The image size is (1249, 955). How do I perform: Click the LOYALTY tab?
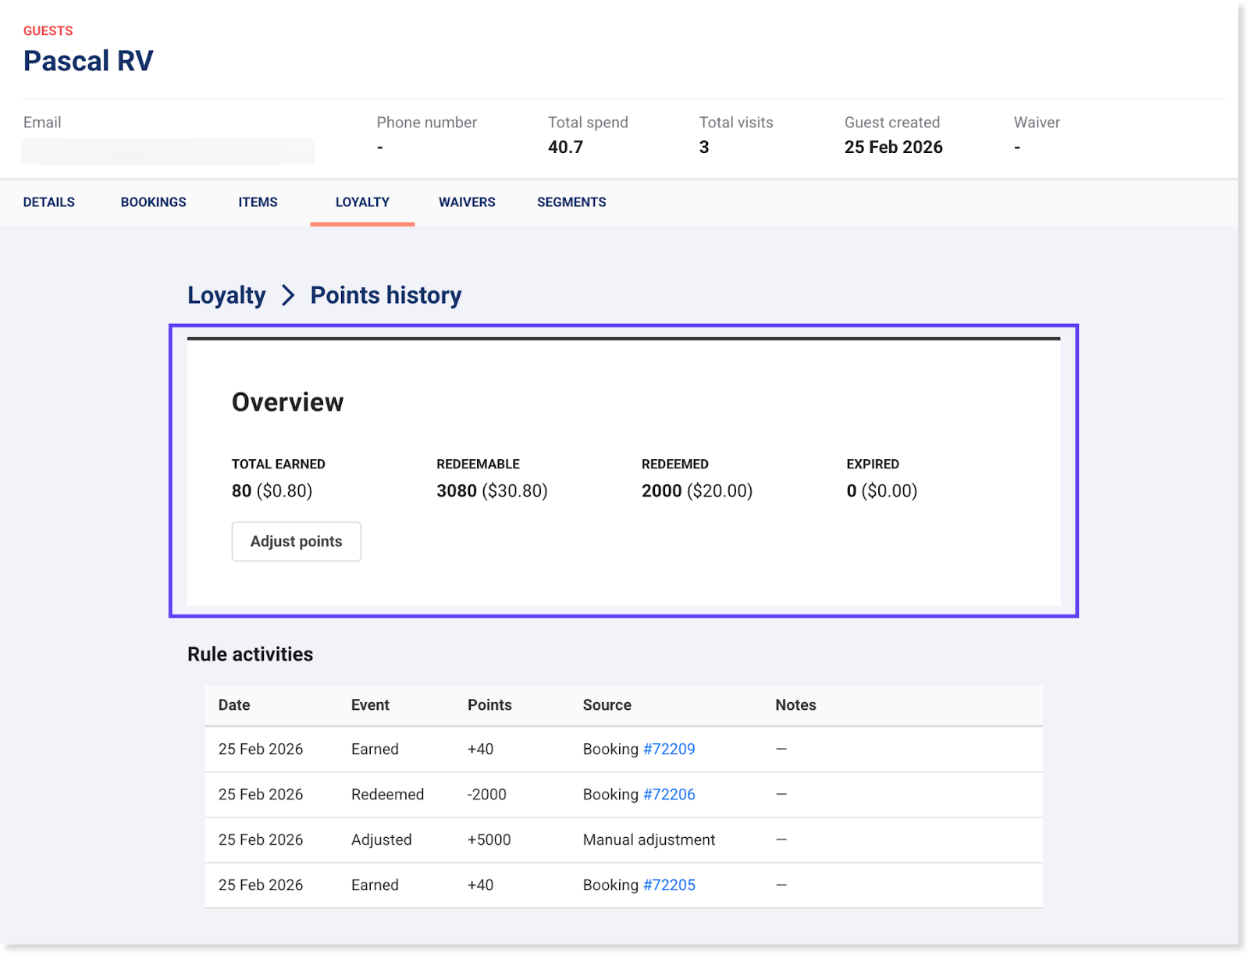(x=362, y=202)
